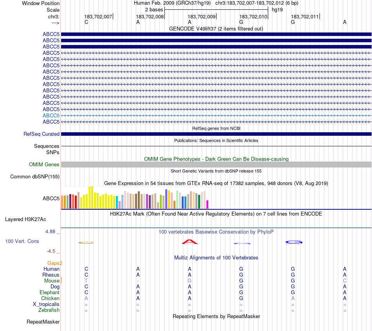Click the gray C base in the Mouse row
Screen dimensions: 372x331
coord(345,281)
